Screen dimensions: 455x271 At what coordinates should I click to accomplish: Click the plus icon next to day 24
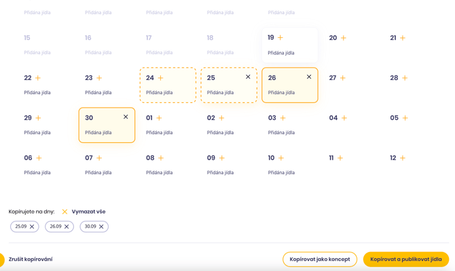(160, 78)
